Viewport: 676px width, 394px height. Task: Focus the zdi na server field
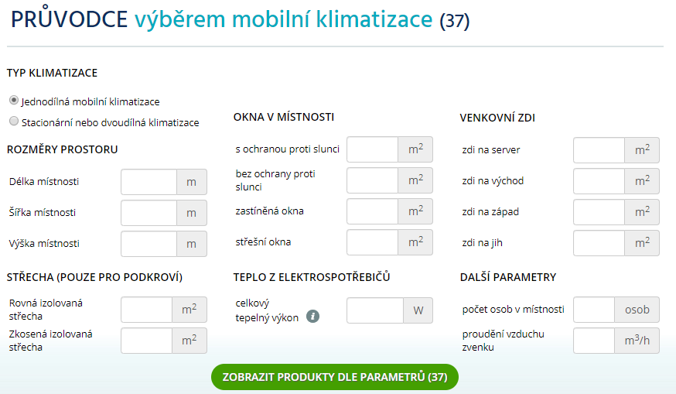point(599,150)
